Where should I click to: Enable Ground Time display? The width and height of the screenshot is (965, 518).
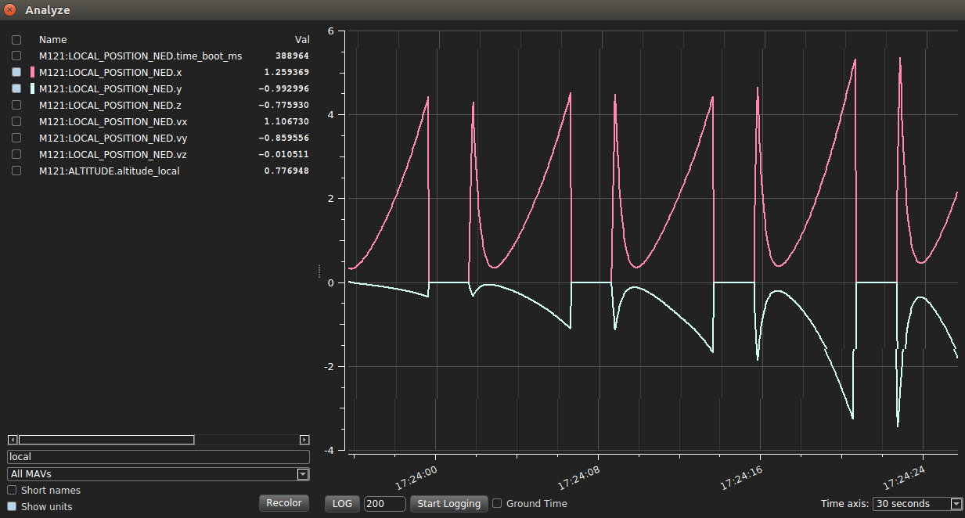(495, 504)
